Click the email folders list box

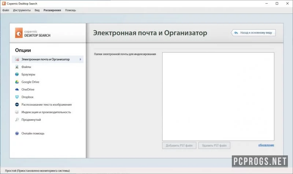[x=218, y=96]
